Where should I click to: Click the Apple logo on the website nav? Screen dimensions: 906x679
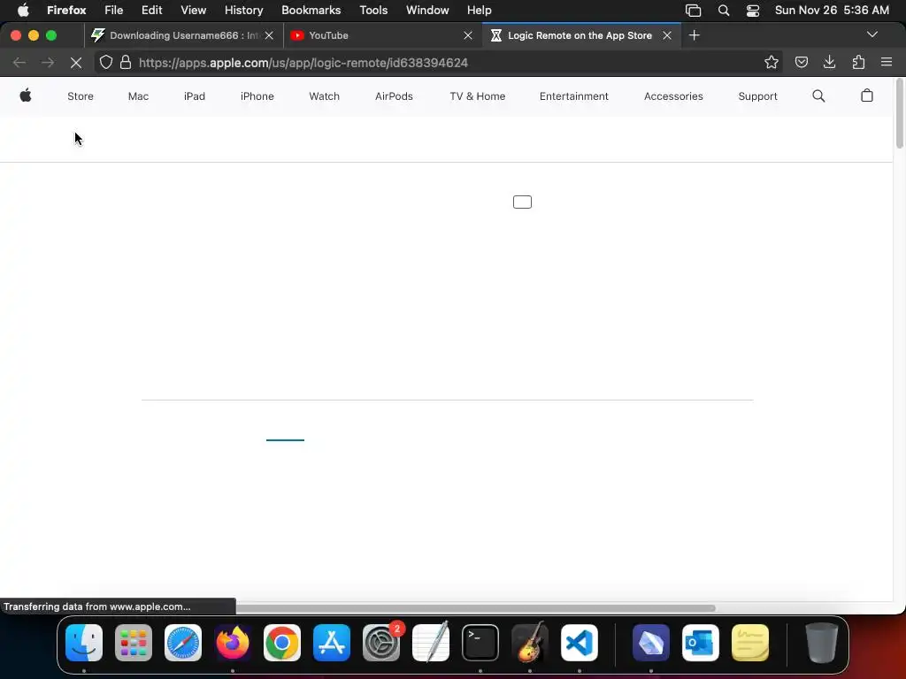(x=26, y=95)
